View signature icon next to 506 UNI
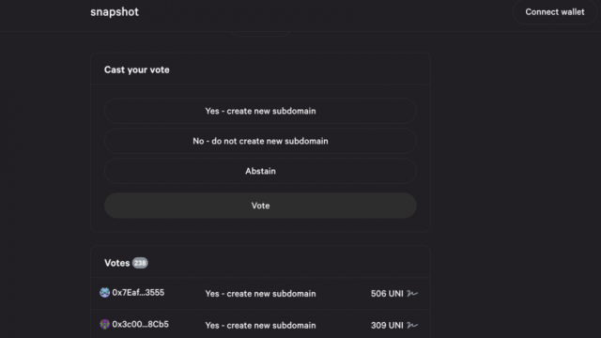Viewport: 601px width, 338px height. point(412,294)
